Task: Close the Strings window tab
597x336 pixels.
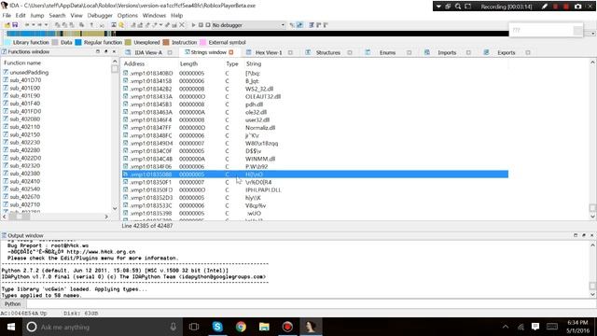Action: pyautogui.click(x=231, y=52)
